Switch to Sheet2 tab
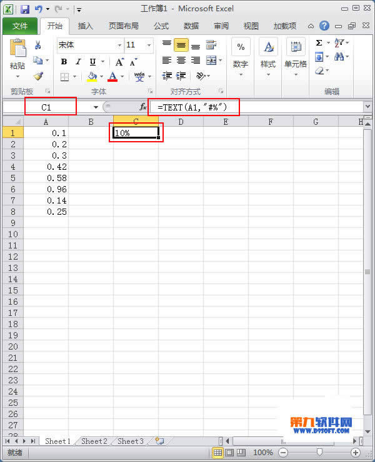375x462 pixels. tap(94, 441)
